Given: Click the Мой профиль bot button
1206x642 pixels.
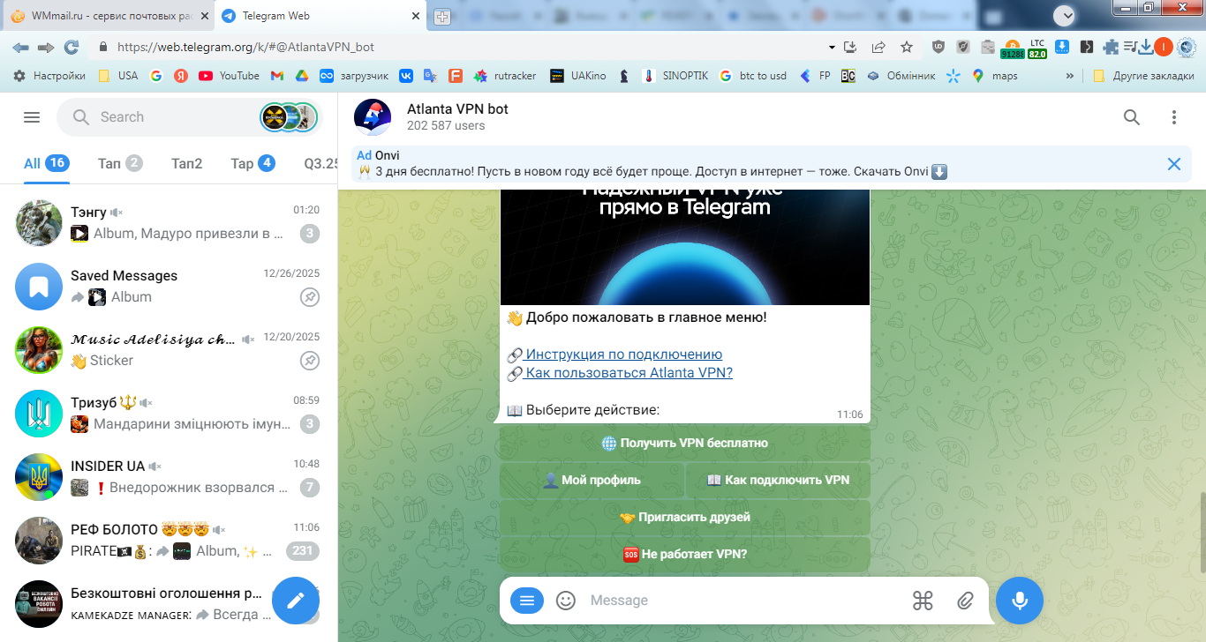Looking at the screenshot, I should (x=592, y=481).
